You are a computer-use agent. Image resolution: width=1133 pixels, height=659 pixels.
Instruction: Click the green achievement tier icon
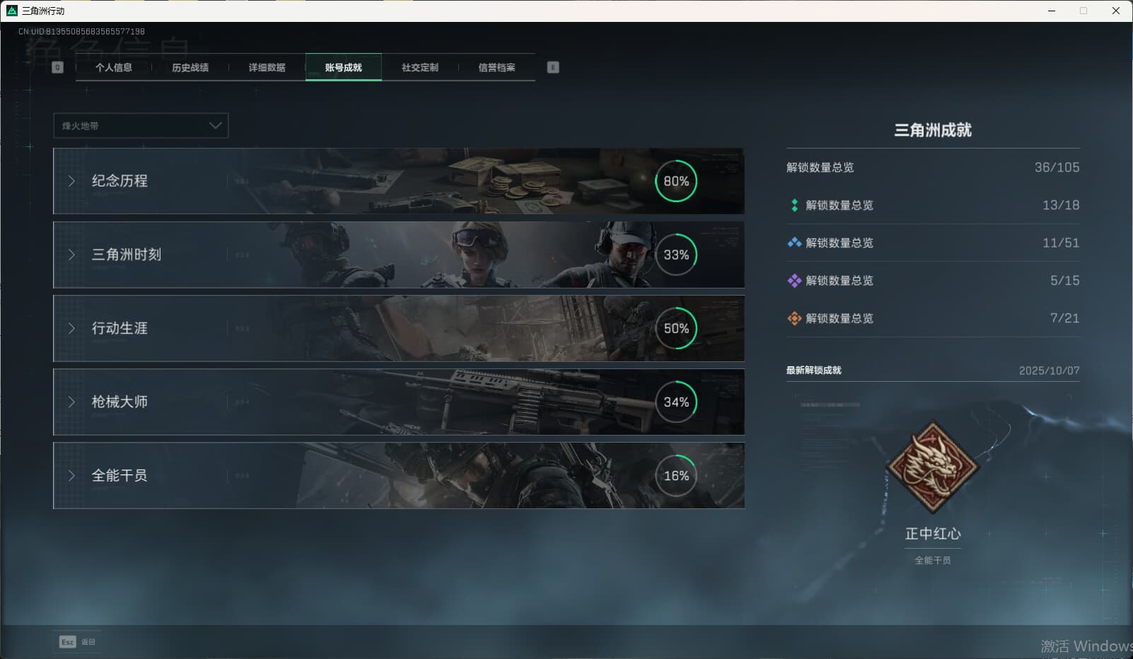(x=794, y=205)
